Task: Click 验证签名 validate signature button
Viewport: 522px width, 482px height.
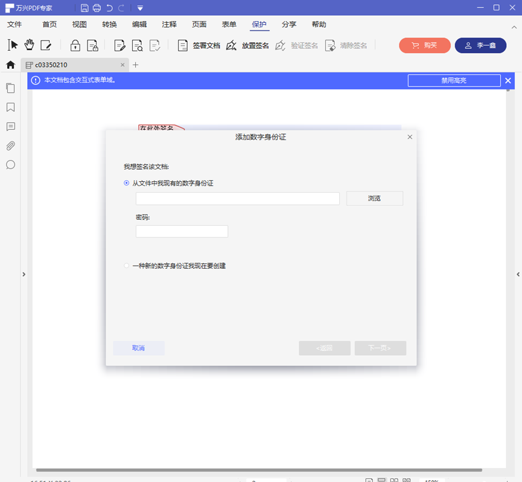Action: coord(297,45)
